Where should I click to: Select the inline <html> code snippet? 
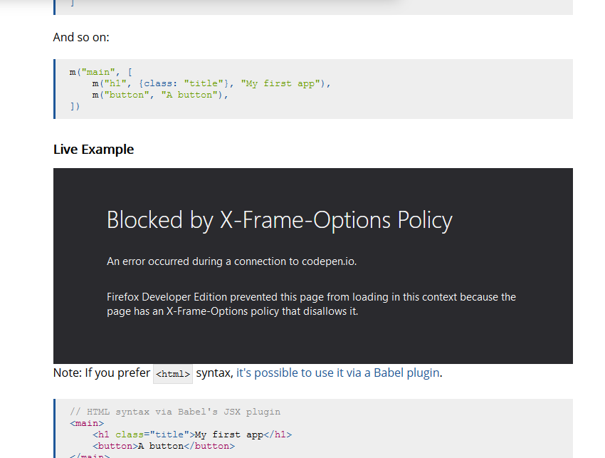click(x=172, y=373)
